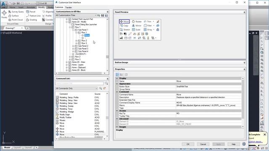Select Fillet in the Panel Preview
The width and height of the screenshot is (269, 151).
coord(148,26)
